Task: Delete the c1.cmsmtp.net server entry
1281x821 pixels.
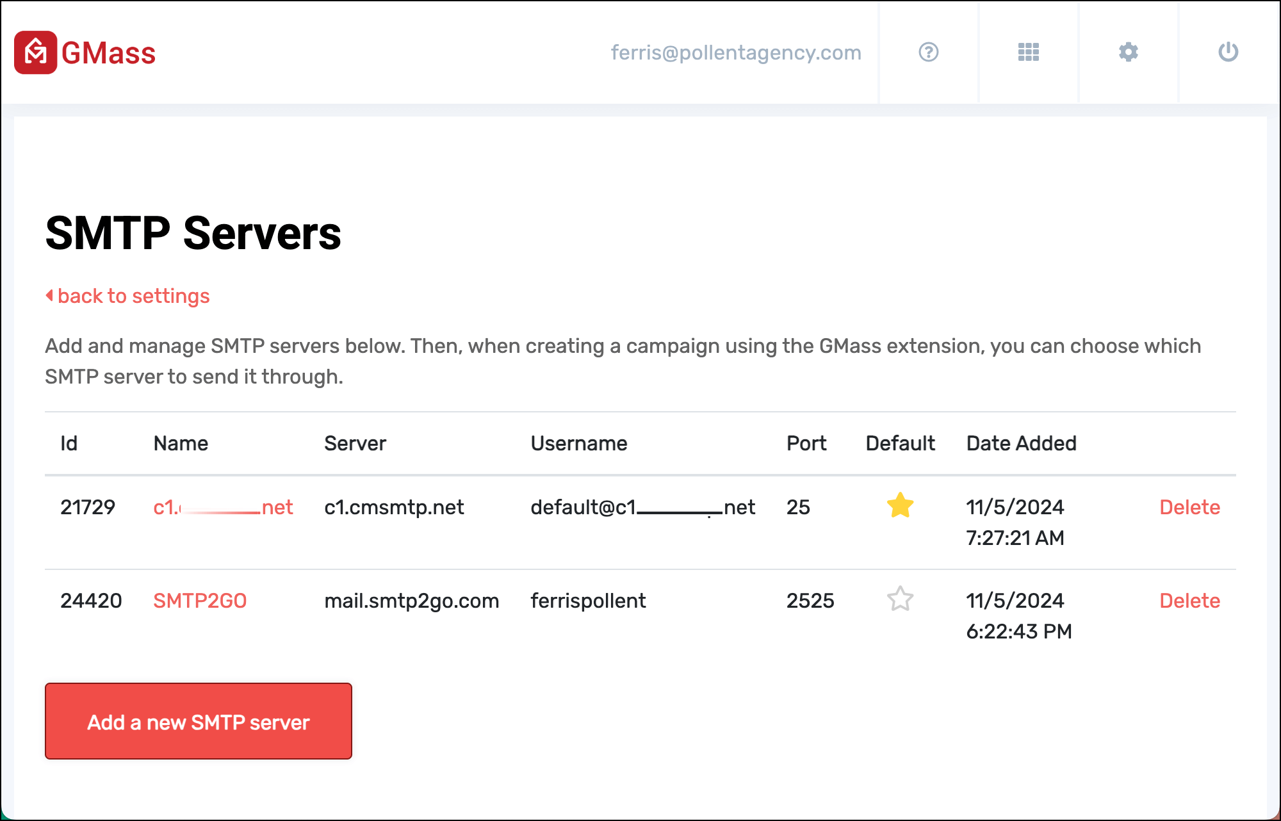Action: tap(1190, 507)
